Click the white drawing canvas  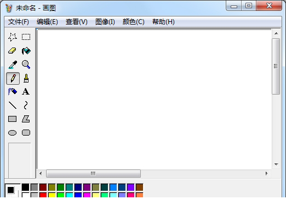(155, 99)
